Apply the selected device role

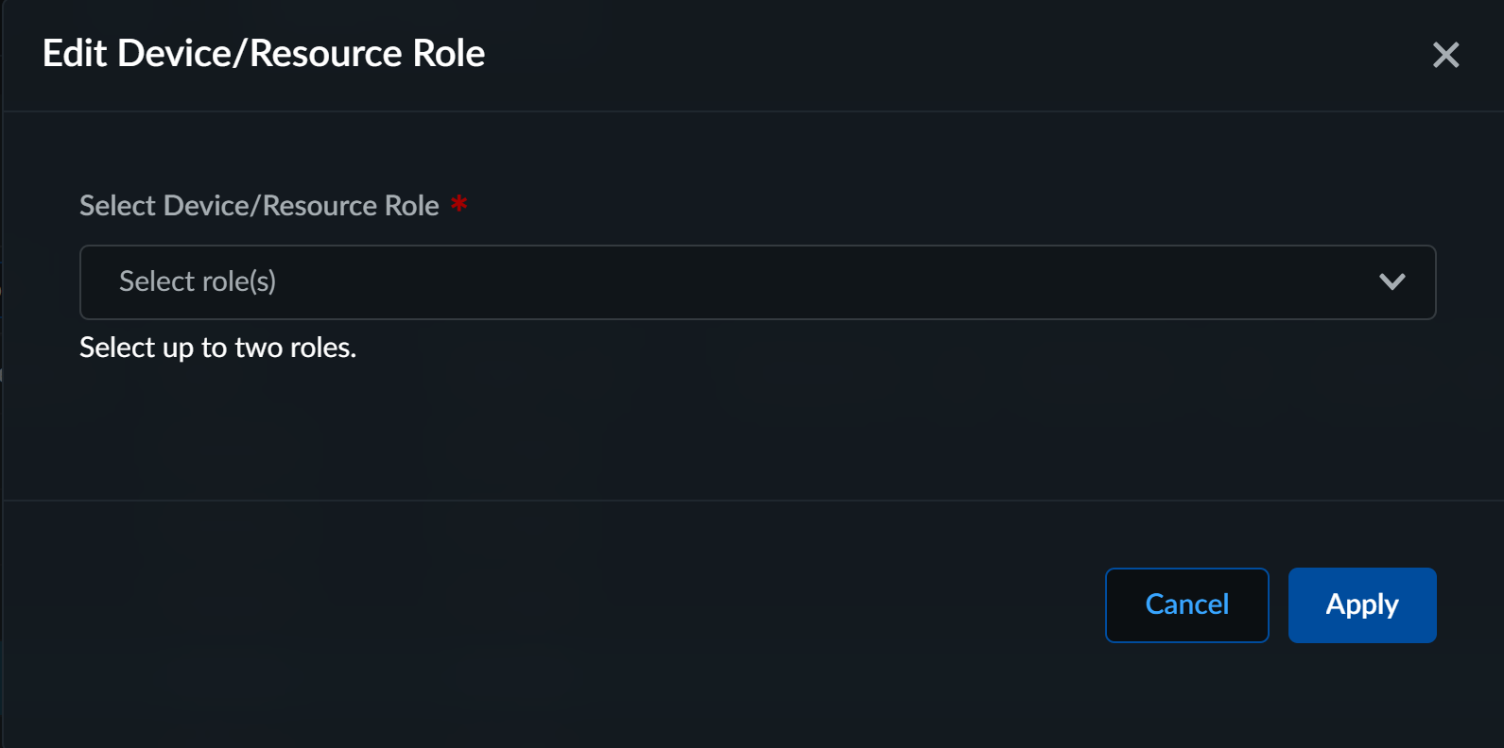click(1361, 604)
